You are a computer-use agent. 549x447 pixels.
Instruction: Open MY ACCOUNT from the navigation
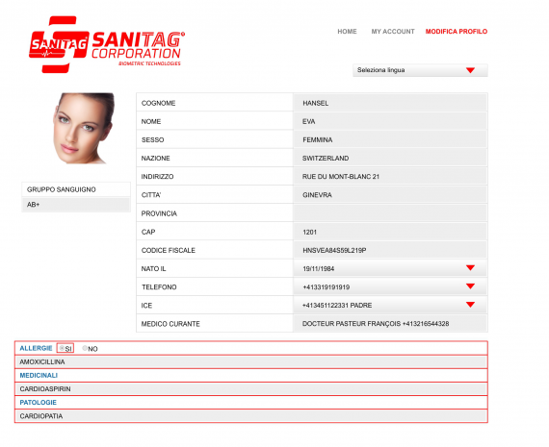point(393,32)
